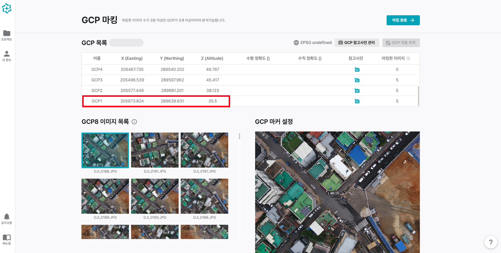This screenshot has width=501, height=253.
Task: Click the GCP 자동 추천 button
Action: pos(401,43)
